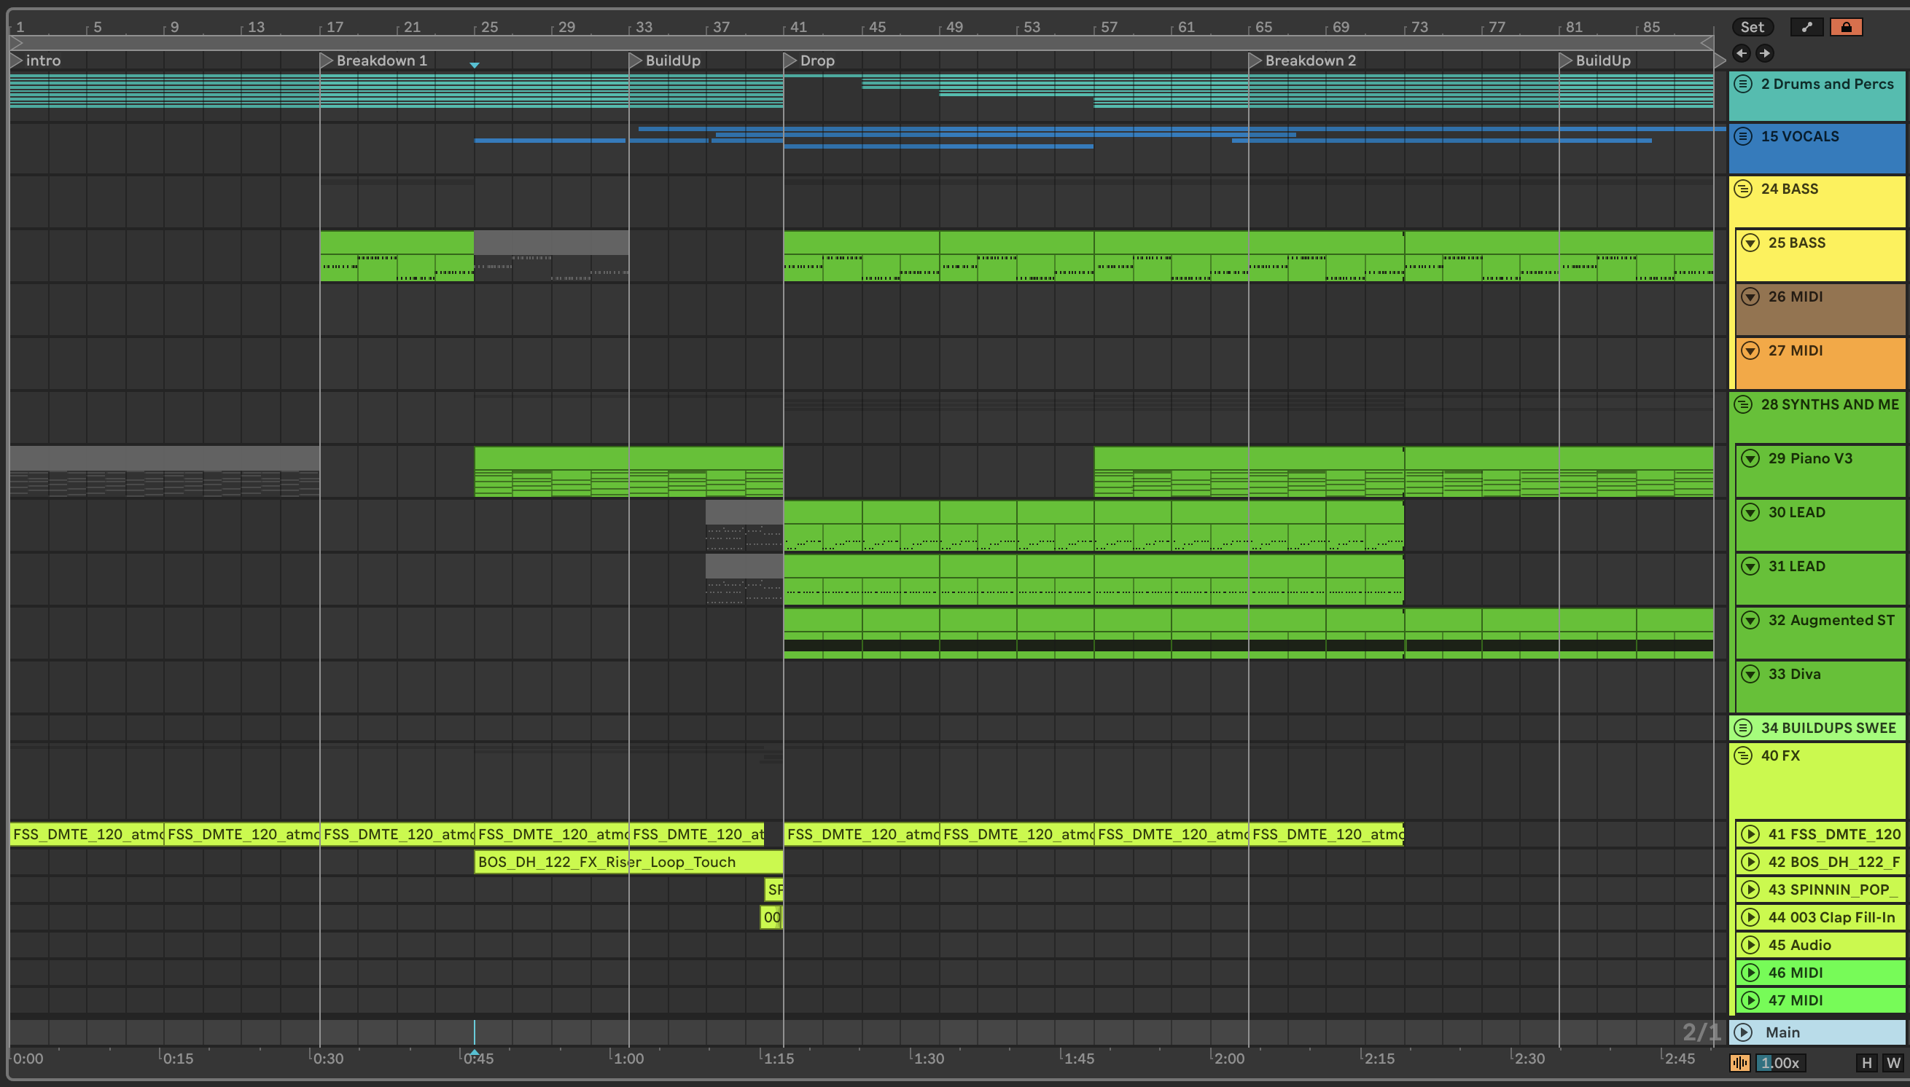Select the 27 MIDI track header

(1823, 362)
